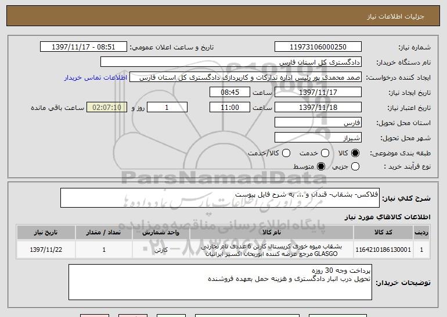Select the کالا radio button
The width and height of the screenshot is (447, 317).
355,154
